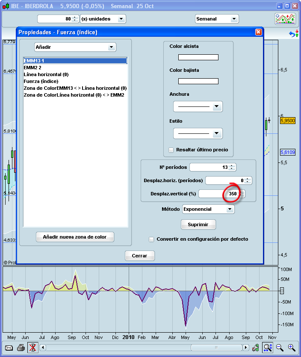This screenshot has width=301, height=357.
Task: Click the Desplaz.horiz. spinner arrows
Action: tap(248, 180)
